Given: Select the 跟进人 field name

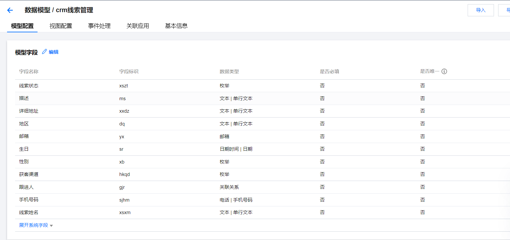Looking at the screenshot, I should click(x=26, y=187).
